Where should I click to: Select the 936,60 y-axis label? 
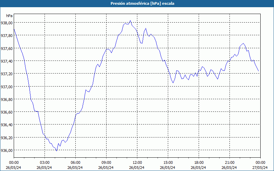[7, 112]
